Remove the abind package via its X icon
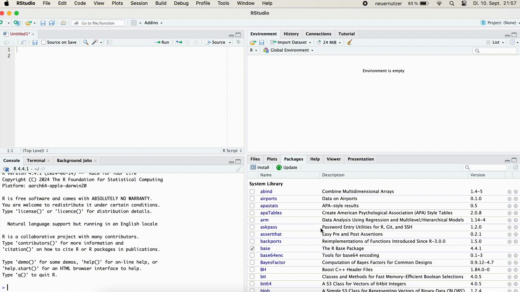520x292 pixels. pos(516,192)
